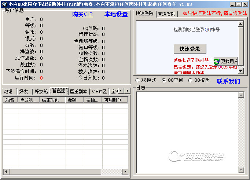Viewport: 250px width, 180px height.
Task: Switch to the 普通登陆 tab
Action: [x=167, y=14]
